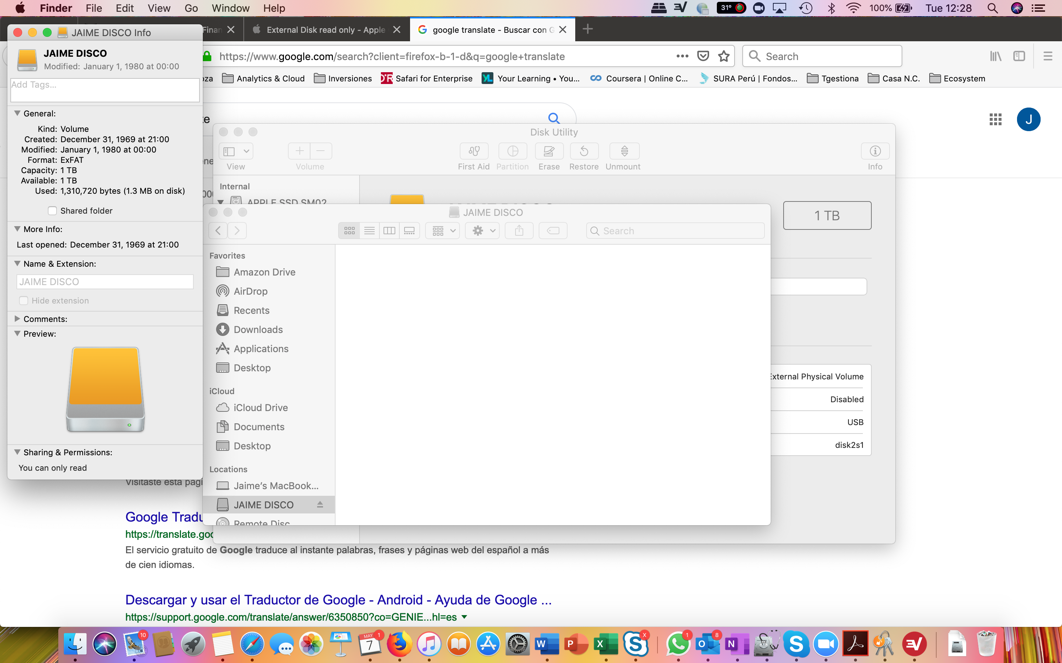The width and height of the screenshot is (1062, 663).
Task: Switch Finder to list view
Action: point(369,231)
